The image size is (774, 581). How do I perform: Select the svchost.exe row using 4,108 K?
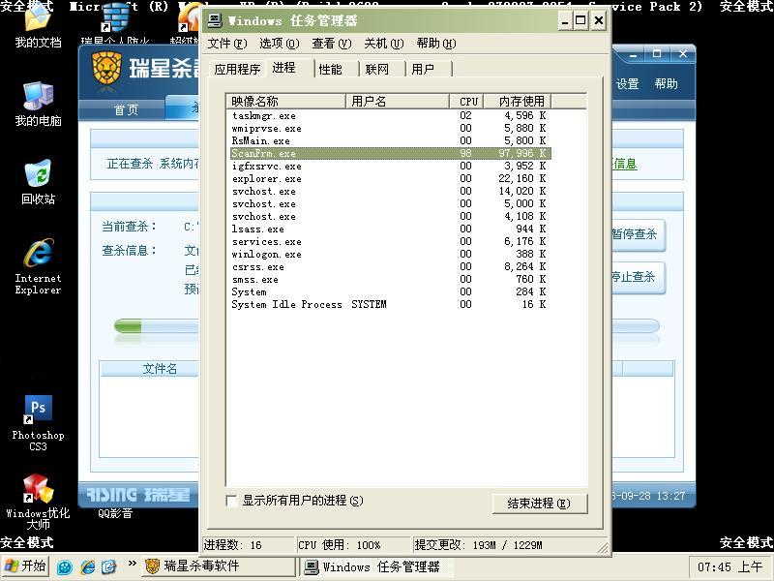click(x=390, y=216)
